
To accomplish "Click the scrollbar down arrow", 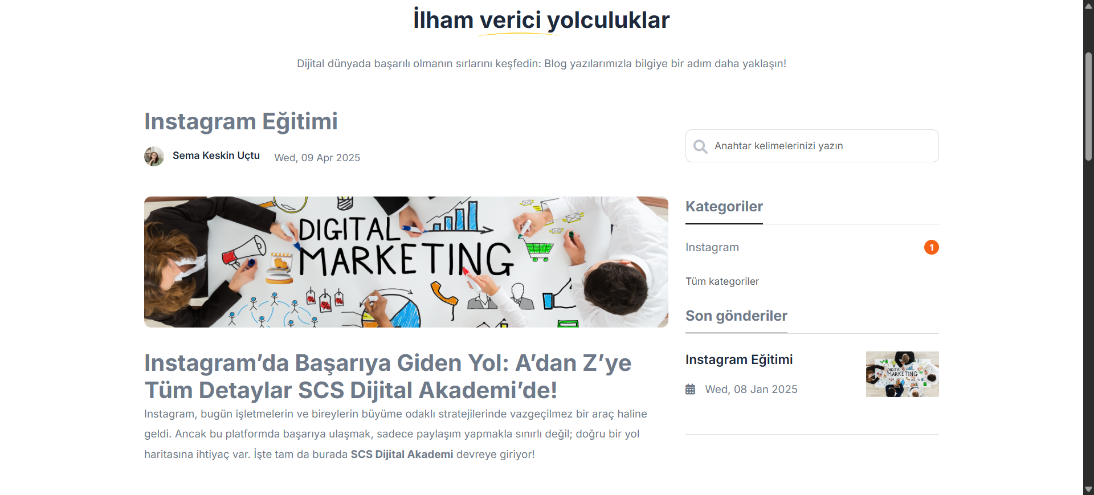I will point(1088,489).
